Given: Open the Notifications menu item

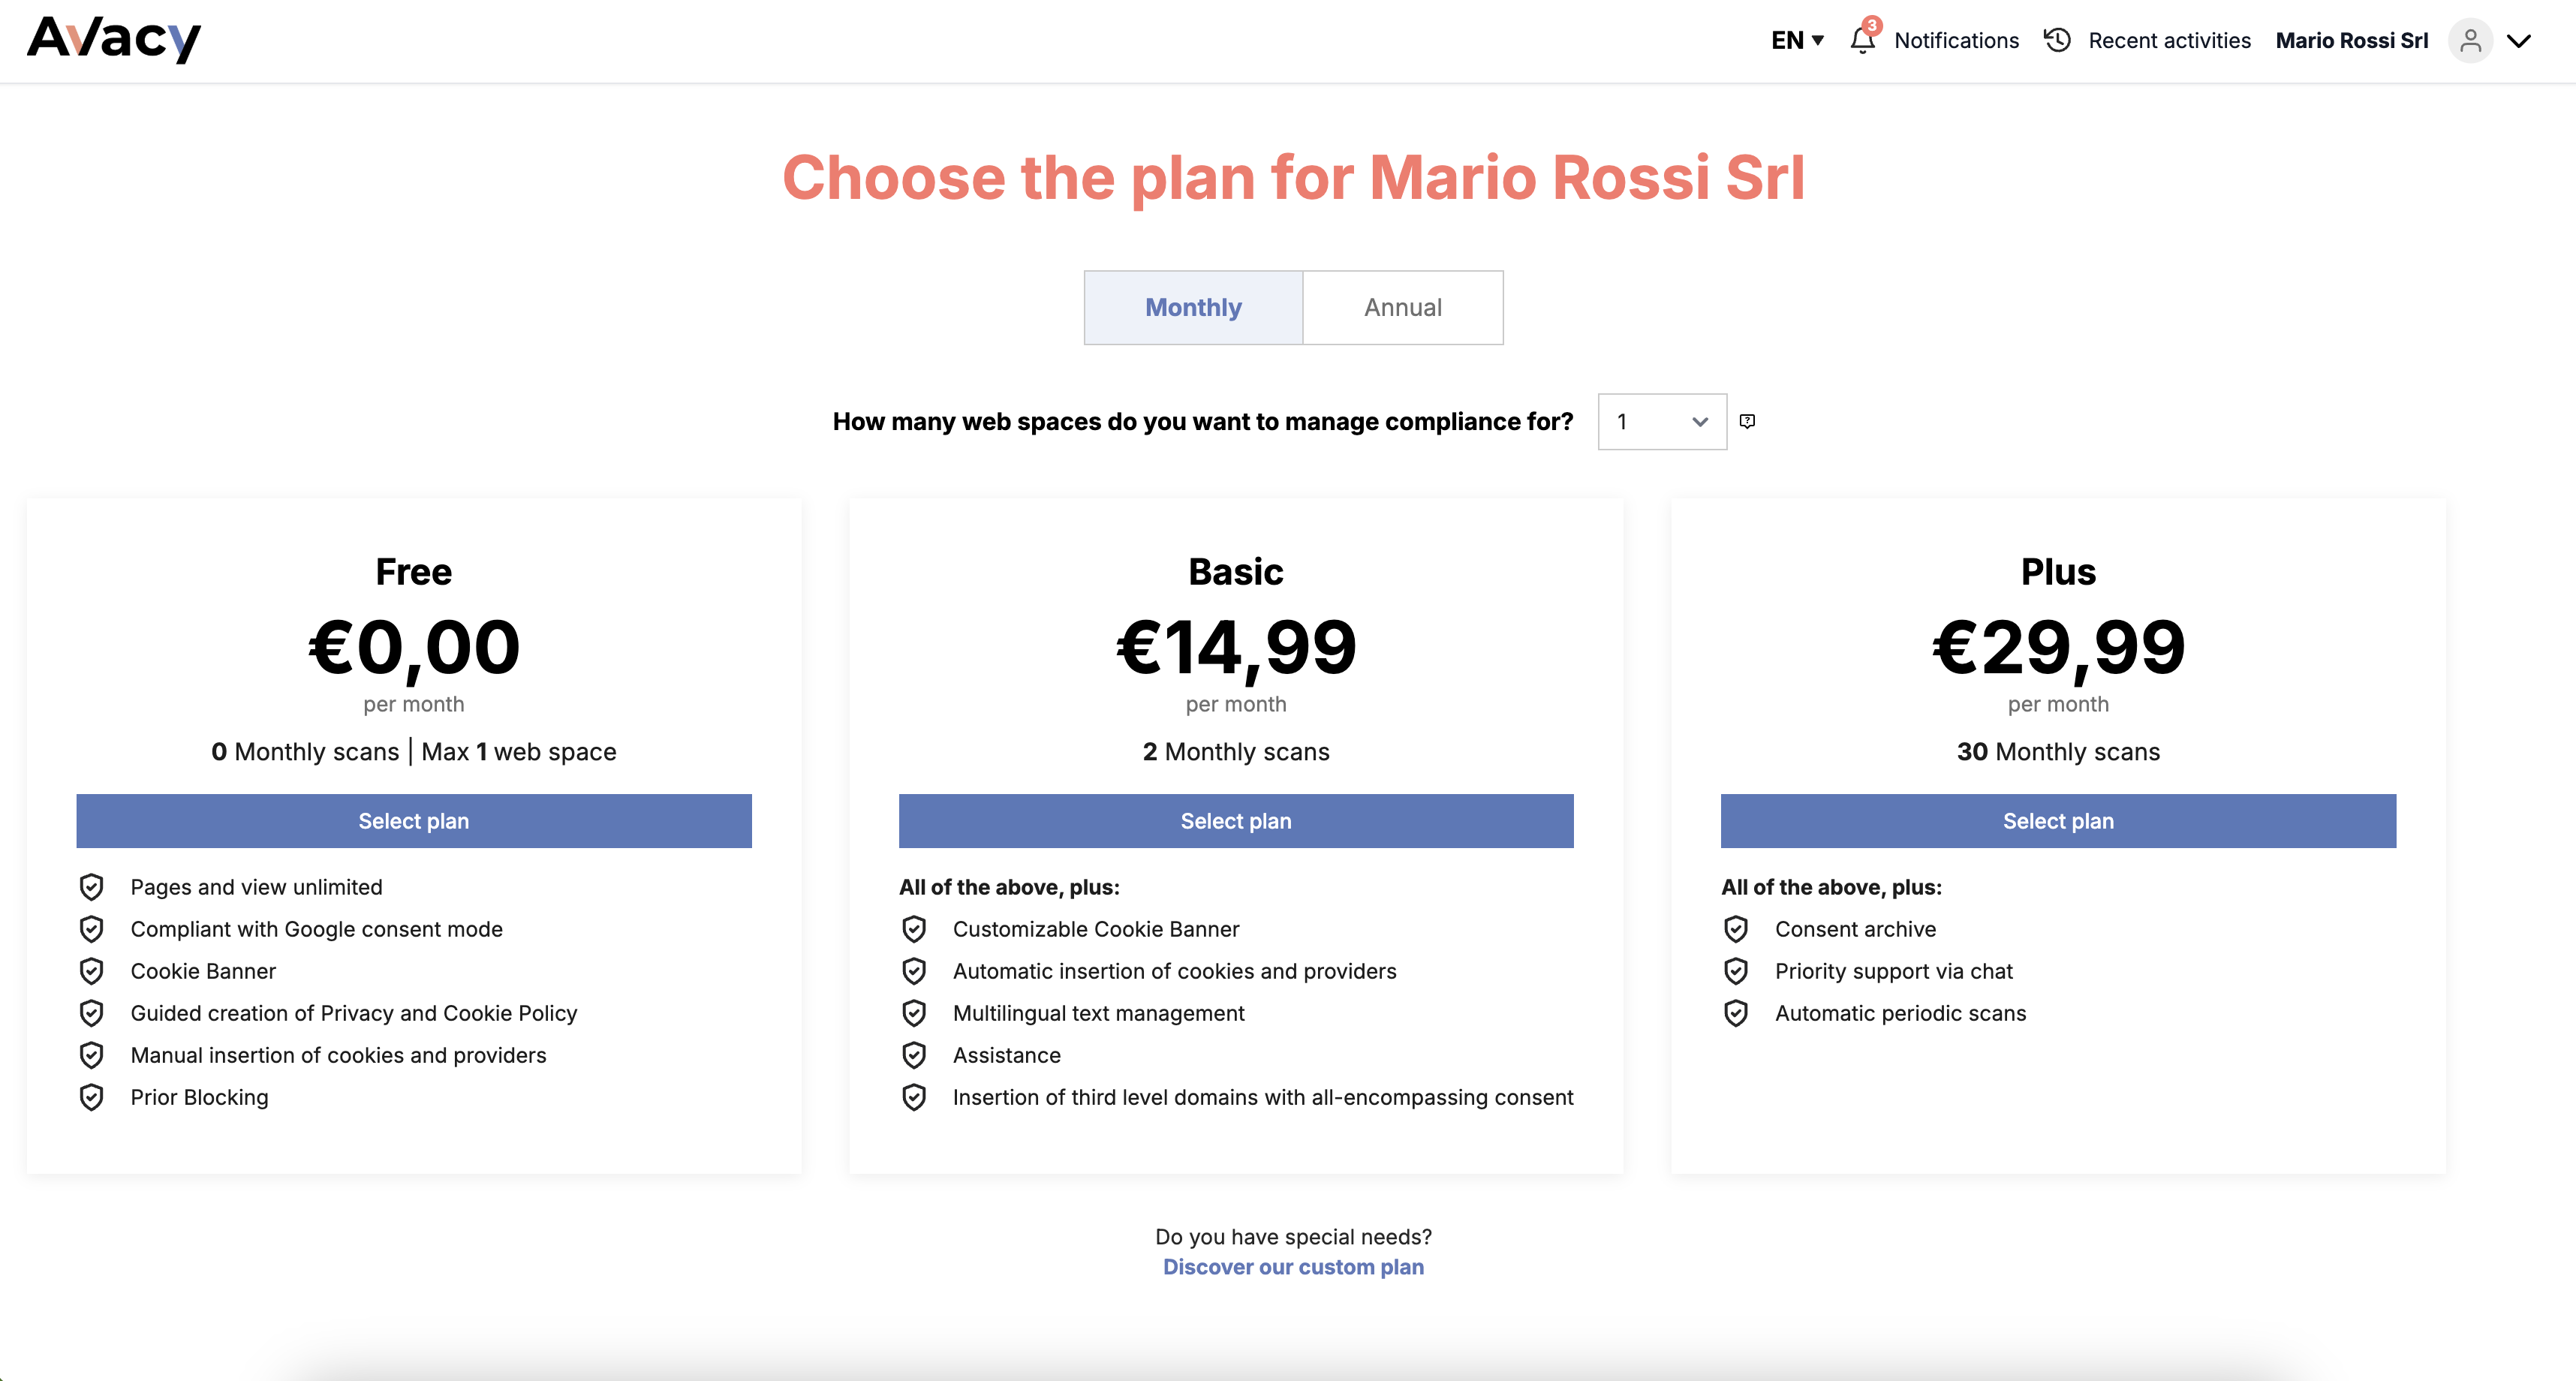Looking at the screenshot, I should click(x=1956, y=40).
